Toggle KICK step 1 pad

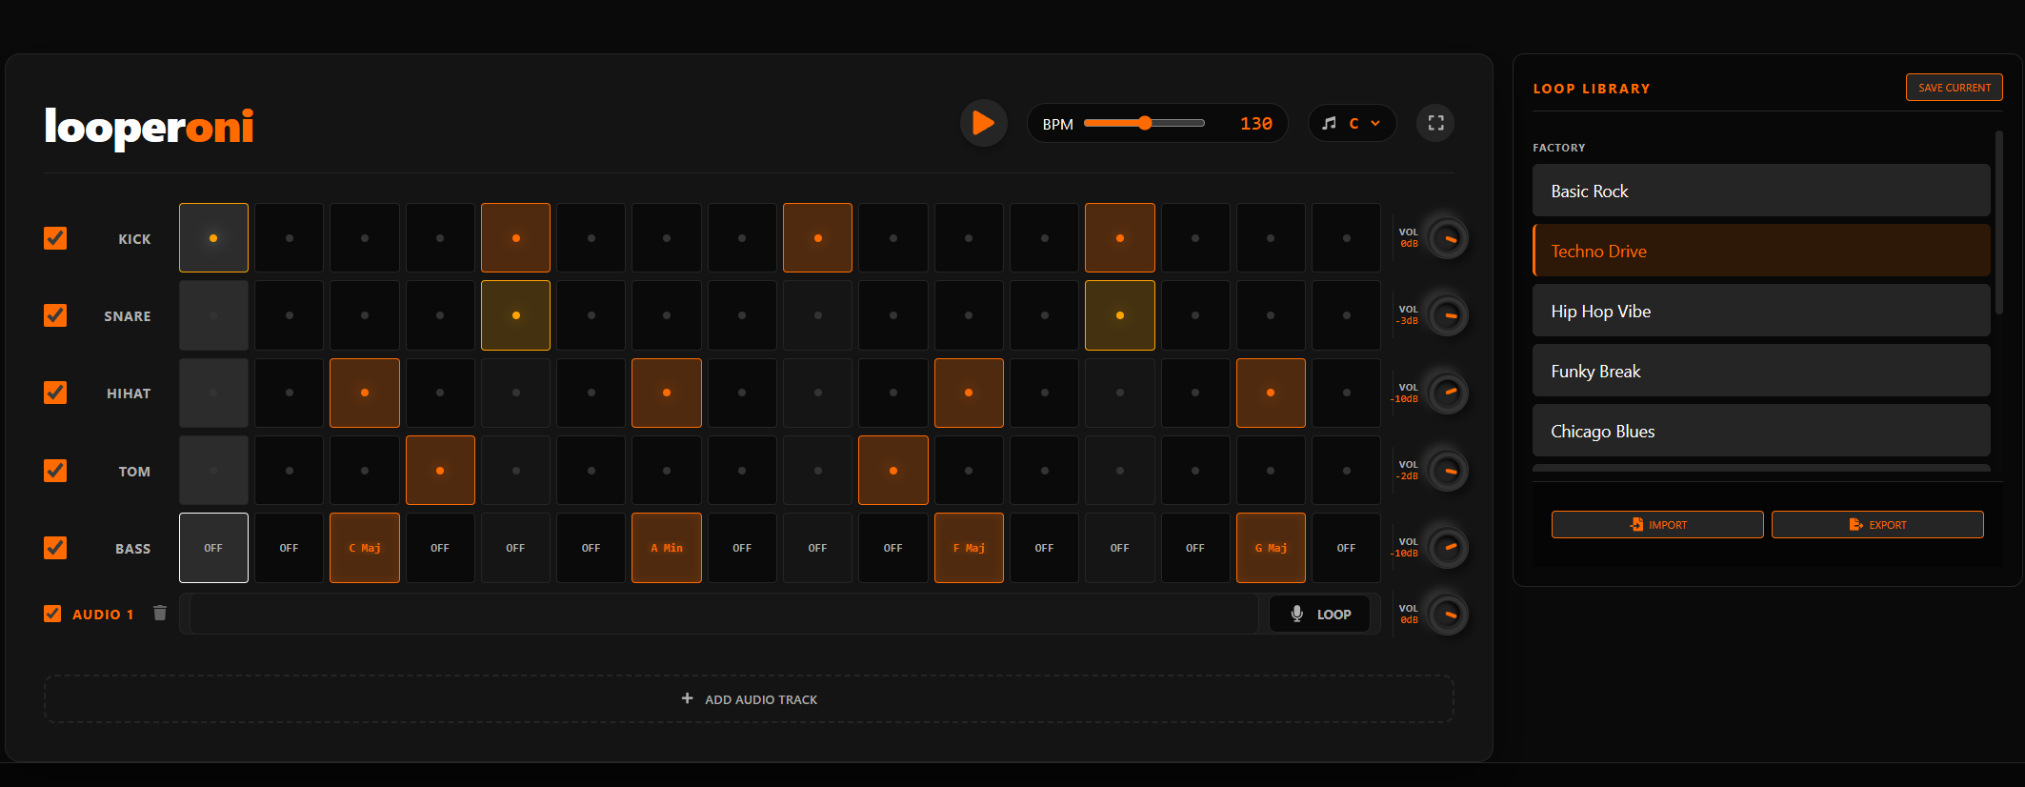213,238
